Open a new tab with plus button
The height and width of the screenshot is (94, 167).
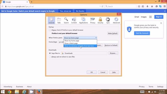[32, 2]
